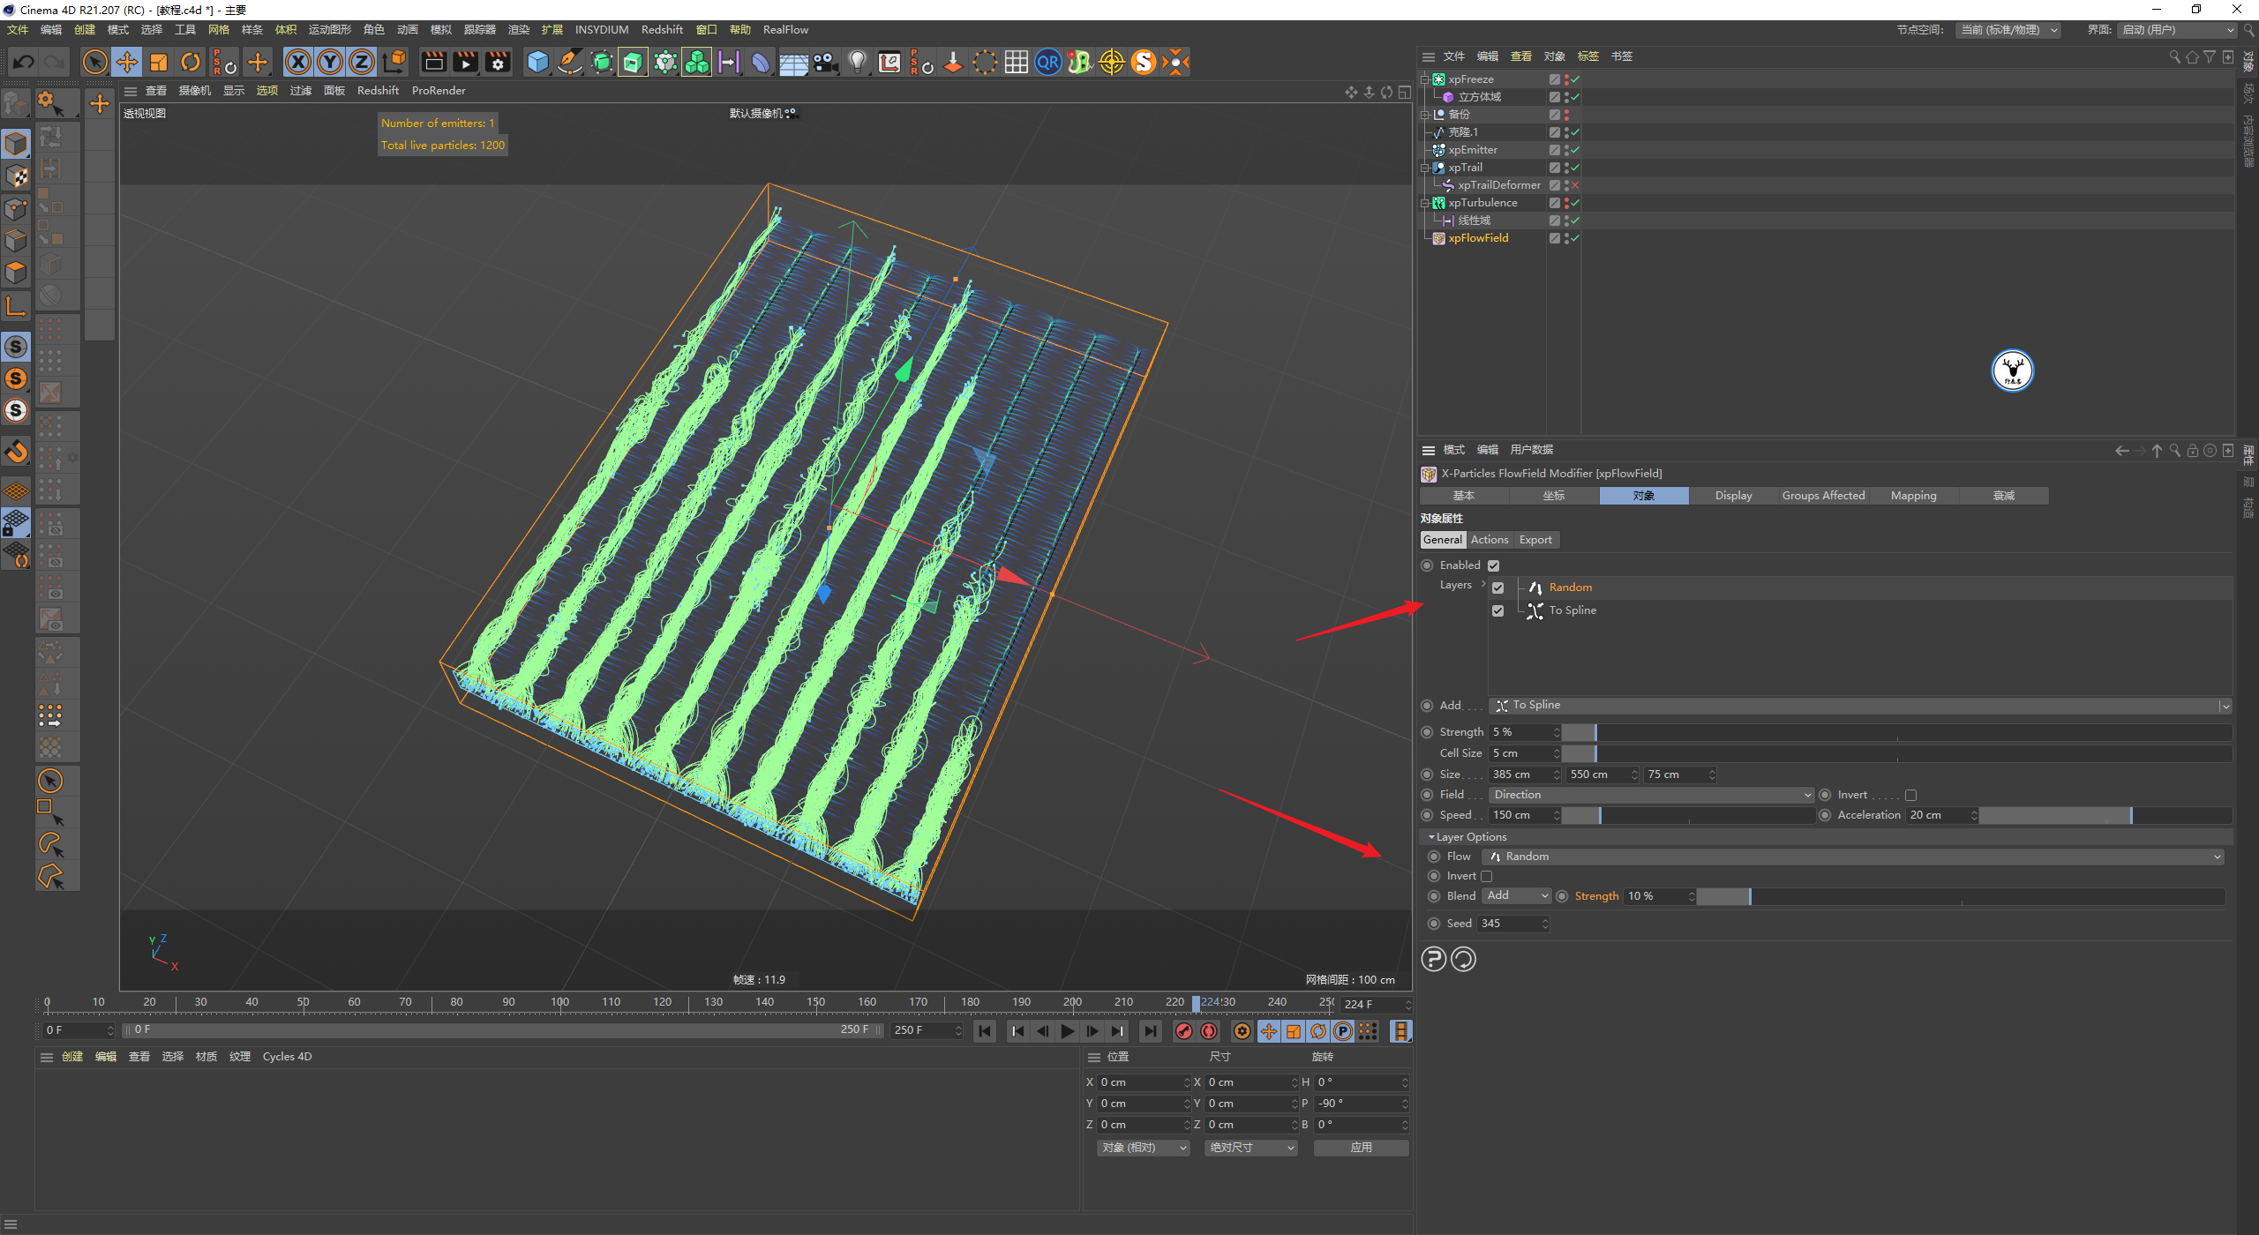Add a Light object
The height and width of the screenshot is (1235, 2259).
pyautogui.click(x=857, y=62)
